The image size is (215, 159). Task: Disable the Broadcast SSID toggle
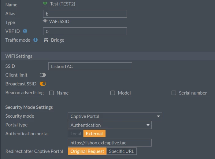click(43, 84)
